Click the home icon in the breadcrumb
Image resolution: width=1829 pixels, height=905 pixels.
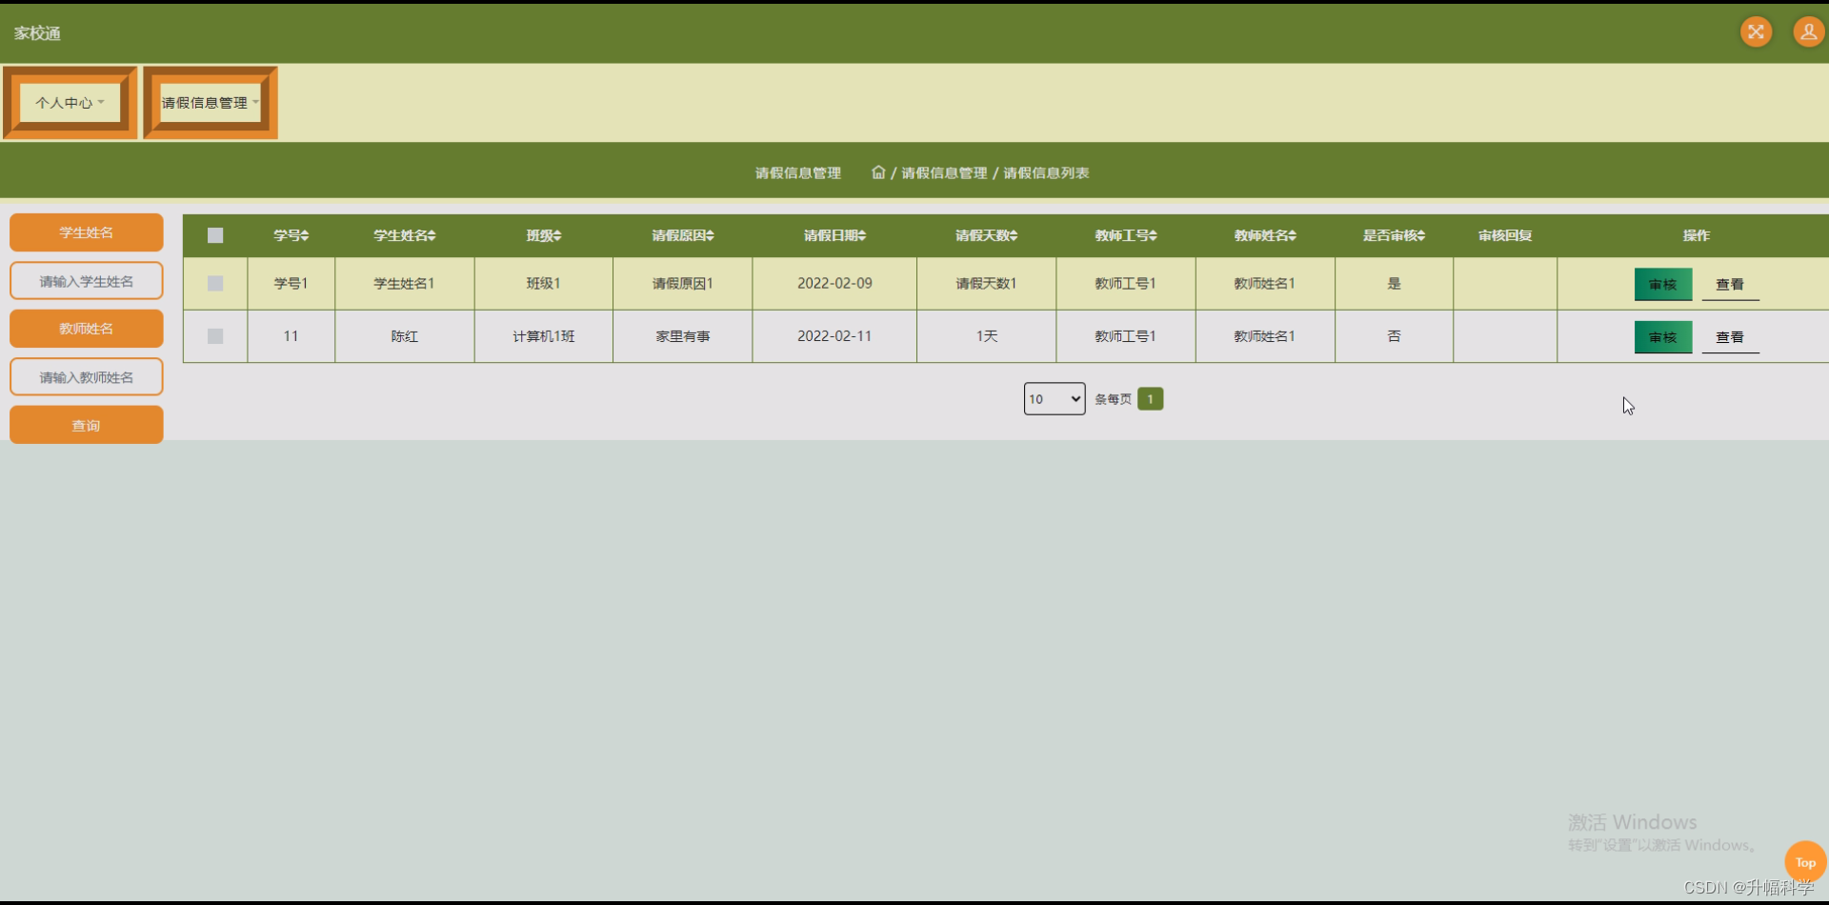point(878,172)
